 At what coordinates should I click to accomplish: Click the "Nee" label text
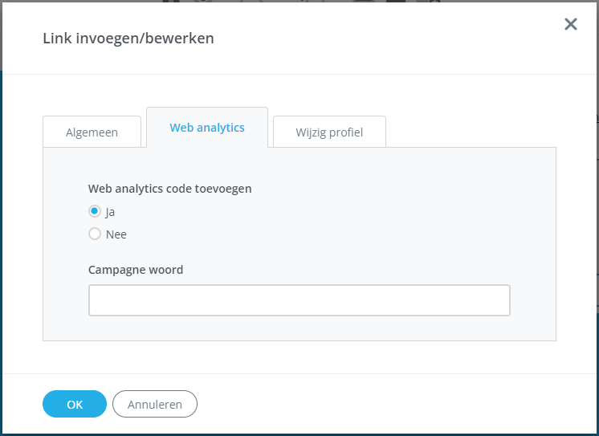pyautogui.click(x=116, y=234)
